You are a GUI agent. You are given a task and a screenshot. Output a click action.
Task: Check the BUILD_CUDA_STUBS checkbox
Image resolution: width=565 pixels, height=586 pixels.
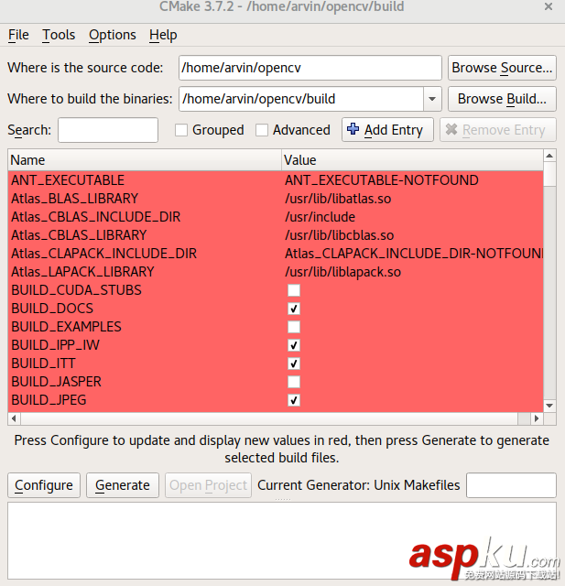(294, 290)
